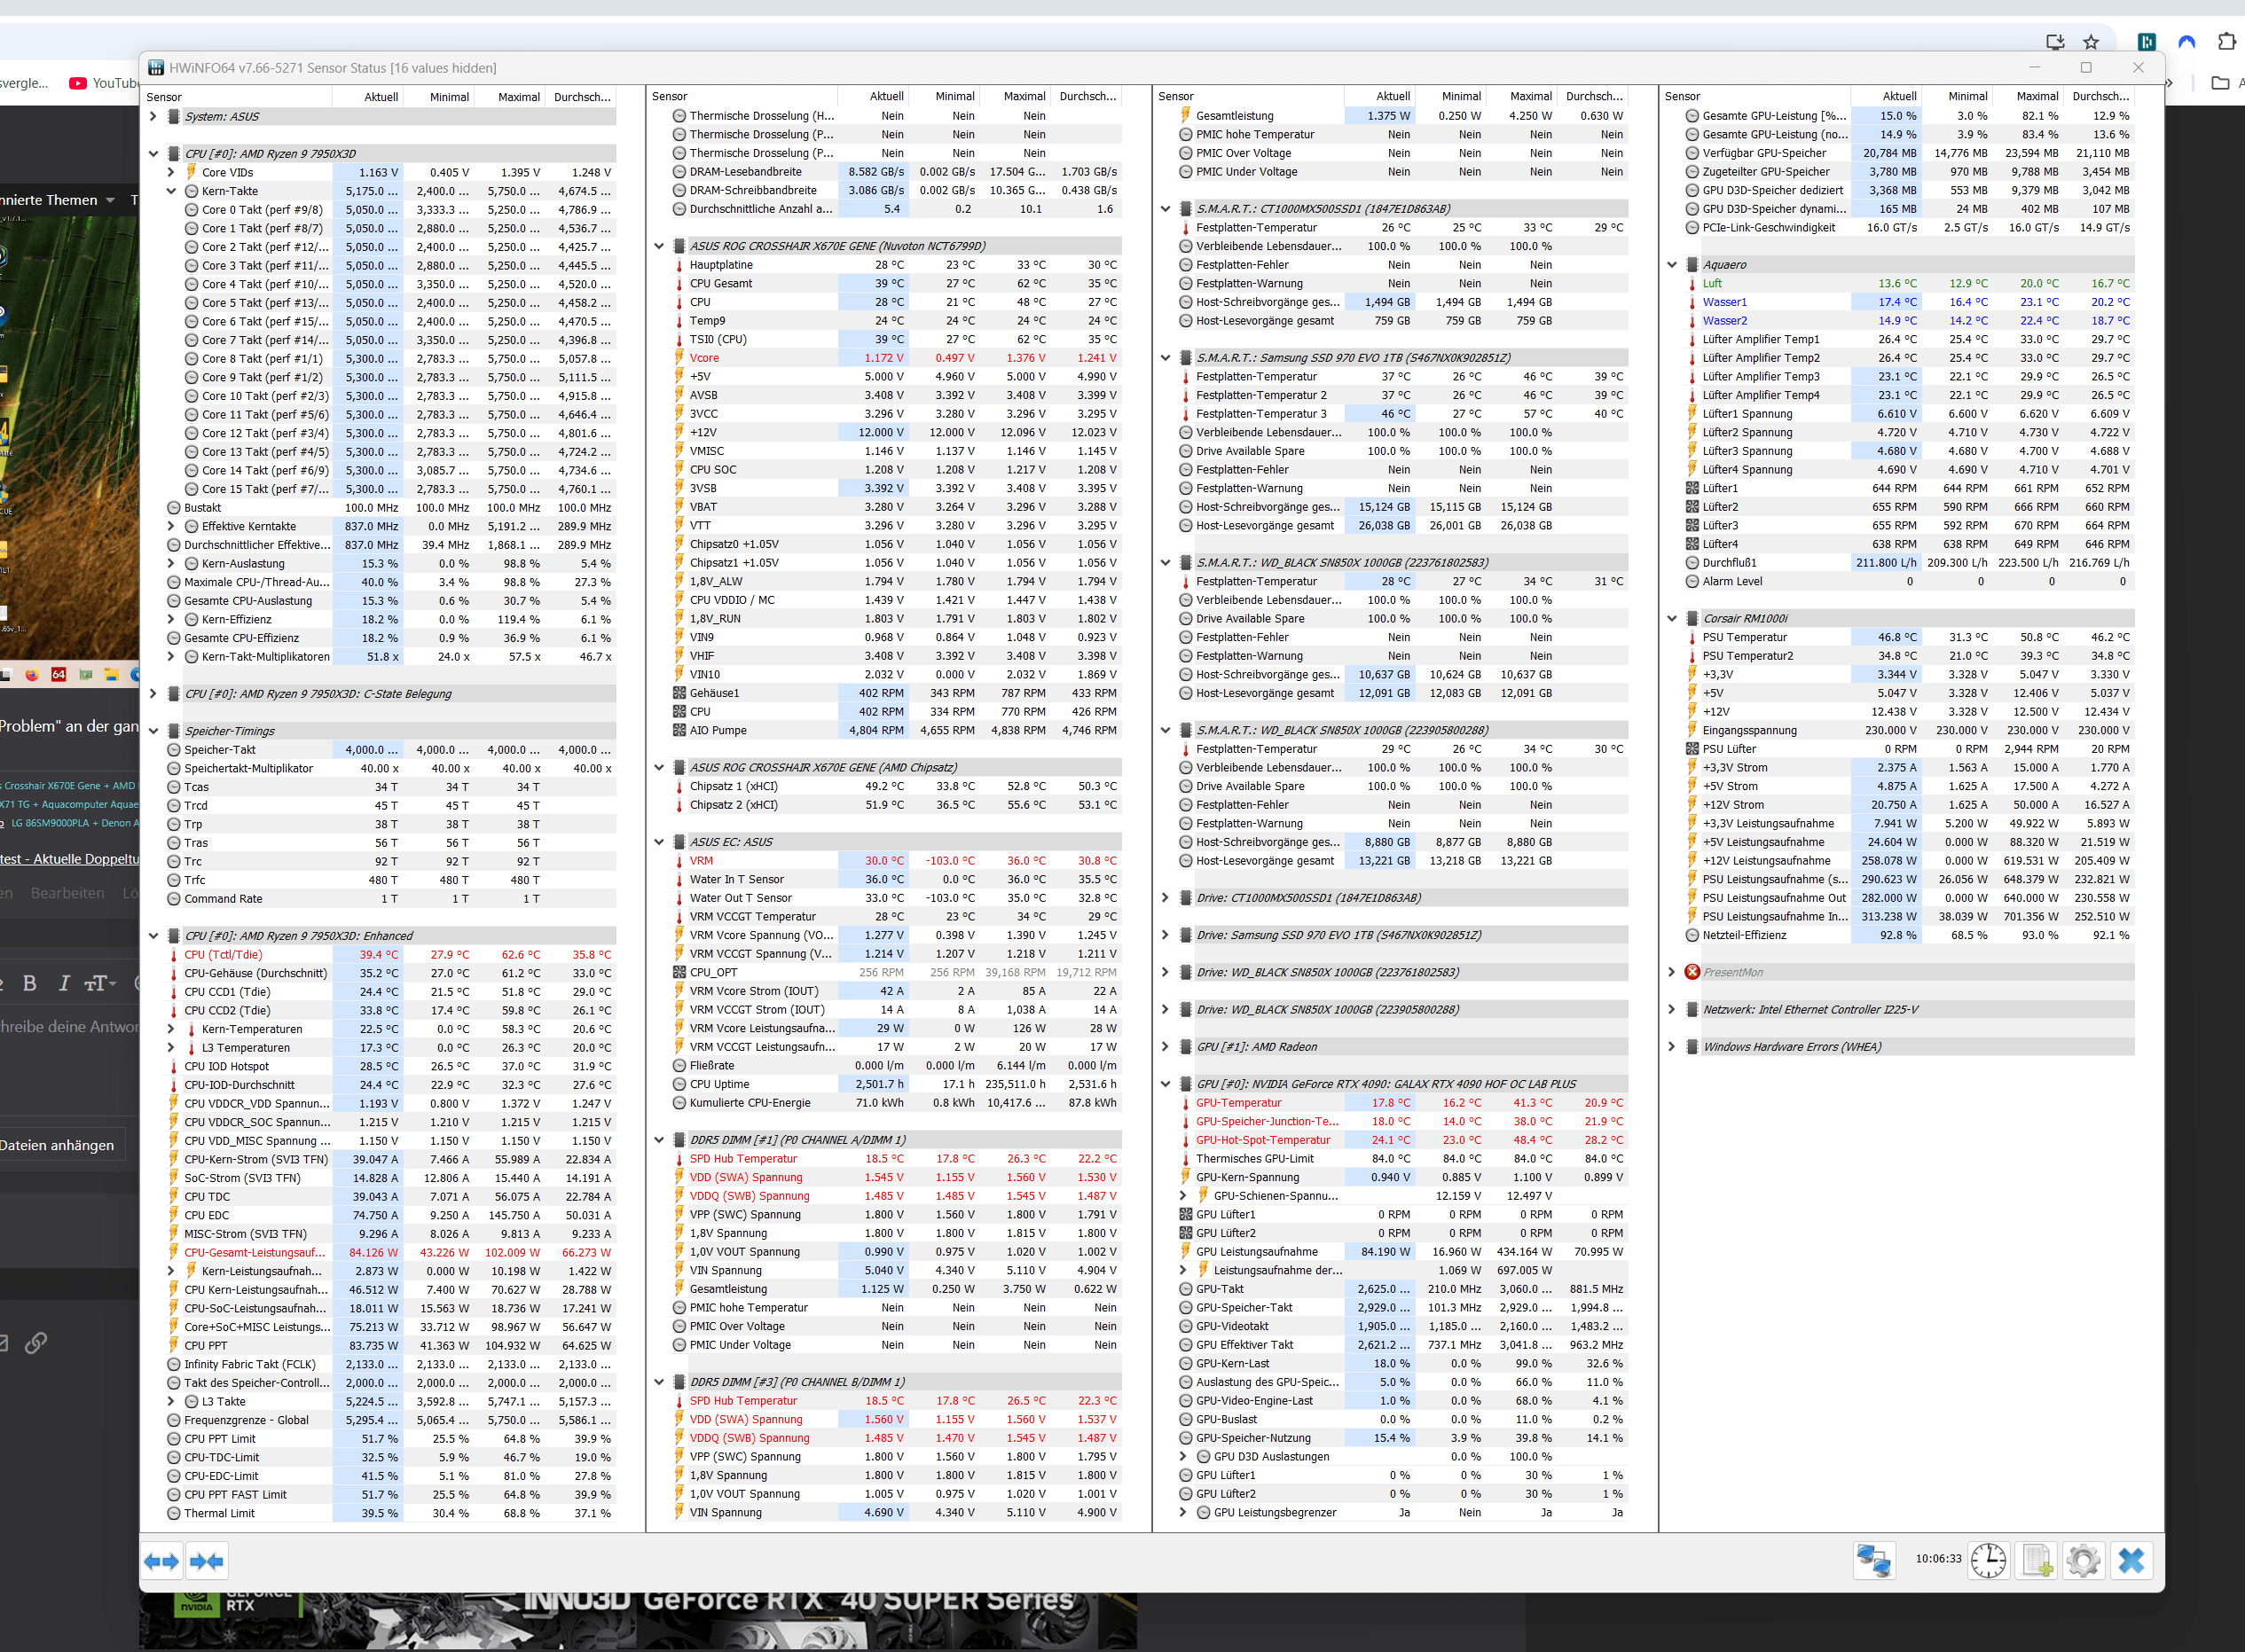Screen dimensions: 2245x1652
Task: Toggle bold in the forum editor
Action: [30, 983]
